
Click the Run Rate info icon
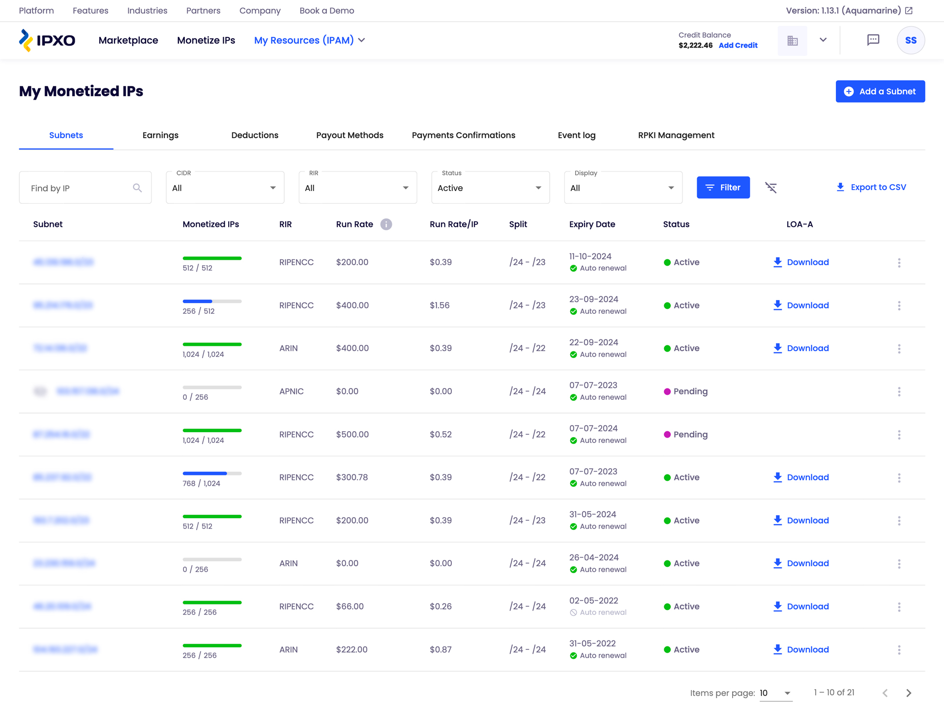pos(386,224)
